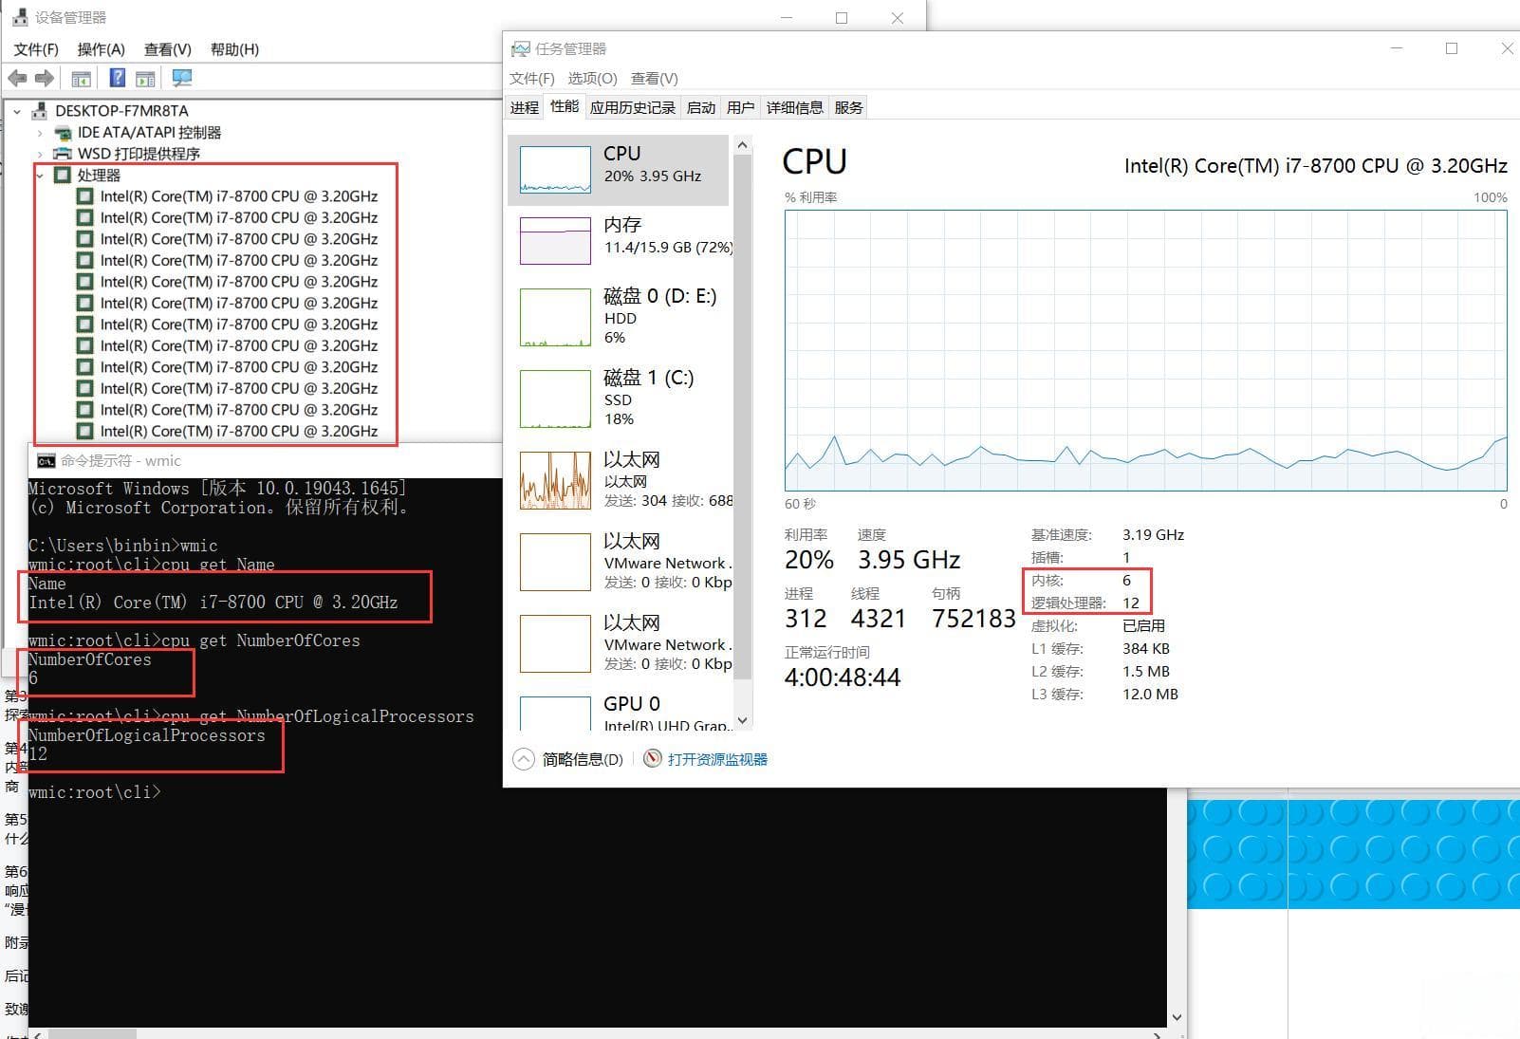1520x1039 pixels.
Task: Select 内存 memory graph thumbnail
Action: coord(555,241)
